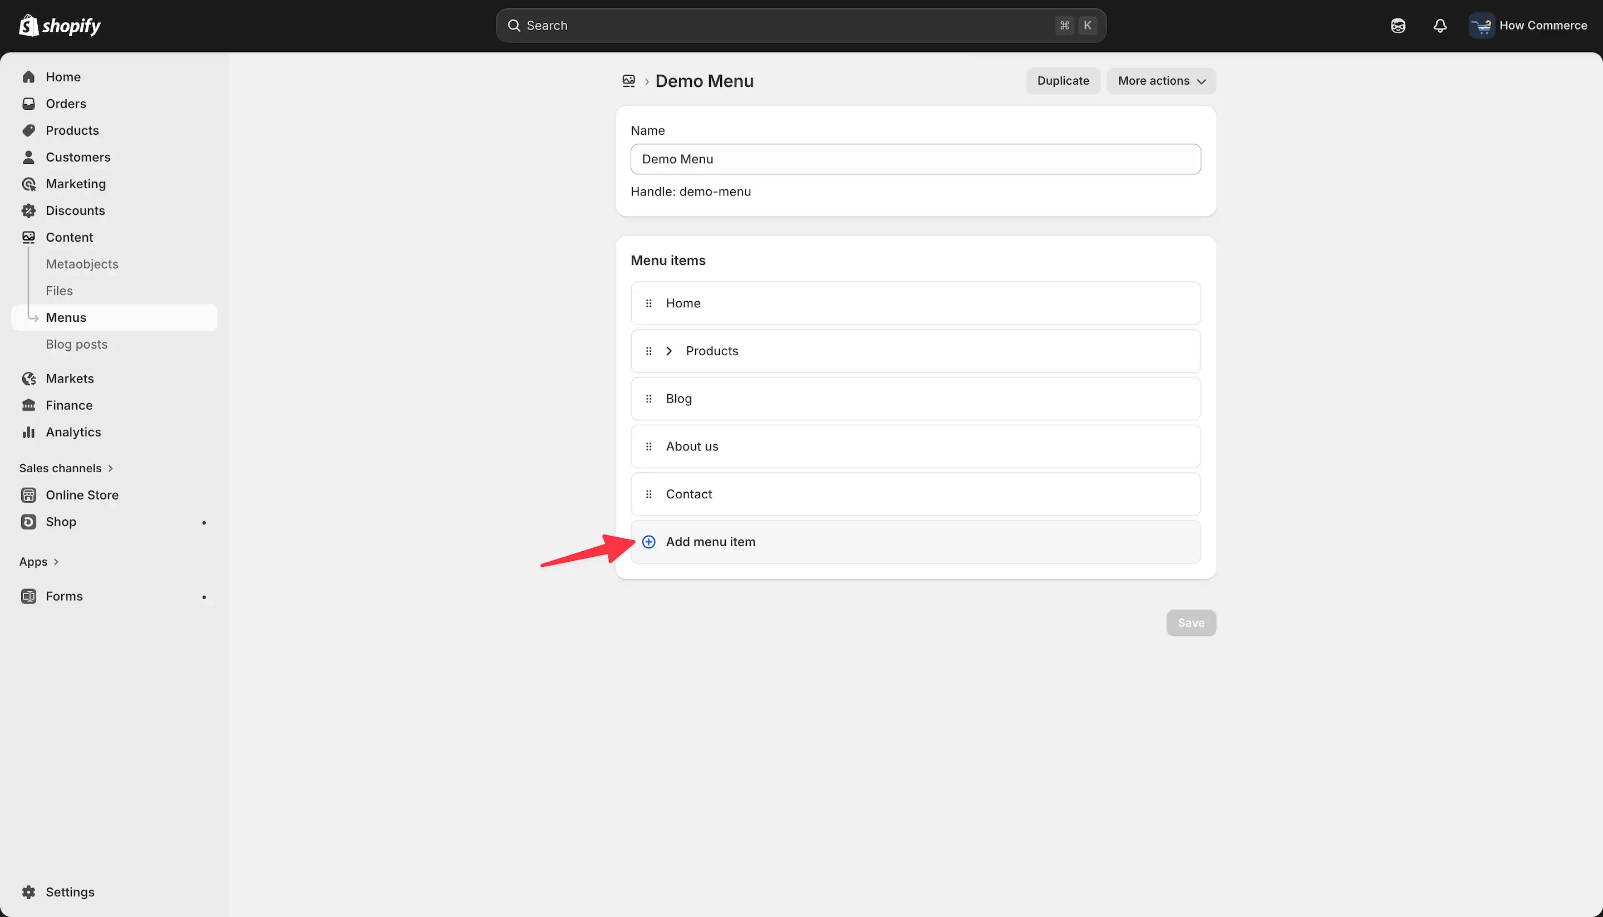Screen dimensions: 1603x917
Task: Open the More actions dropdown
Action: (1161, 81)
